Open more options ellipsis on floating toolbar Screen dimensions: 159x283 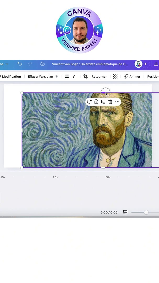coord(117,102)
